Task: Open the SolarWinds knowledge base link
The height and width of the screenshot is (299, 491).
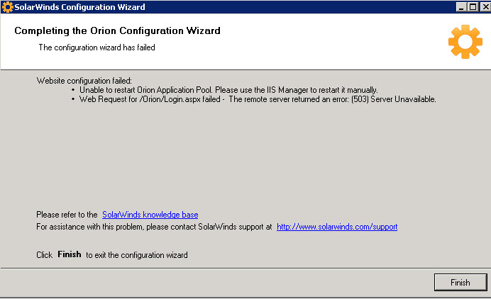Action: [150, 215]
